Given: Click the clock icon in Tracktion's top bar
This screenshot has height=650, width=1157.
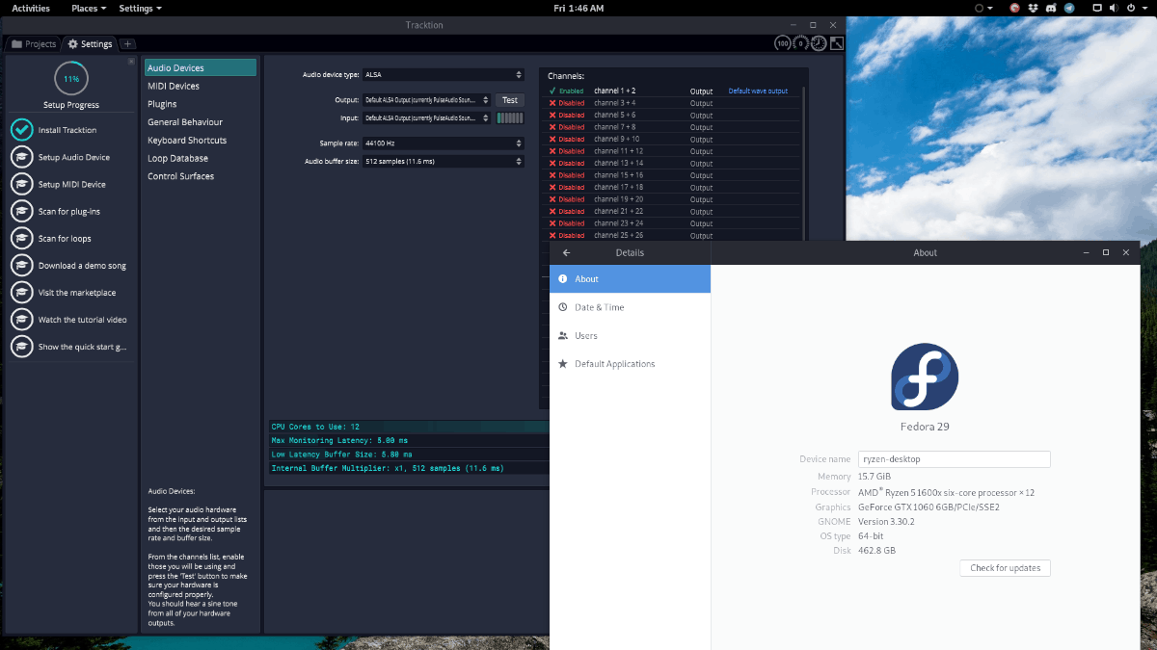Looking at the screenshot, I should pos(819,43).
